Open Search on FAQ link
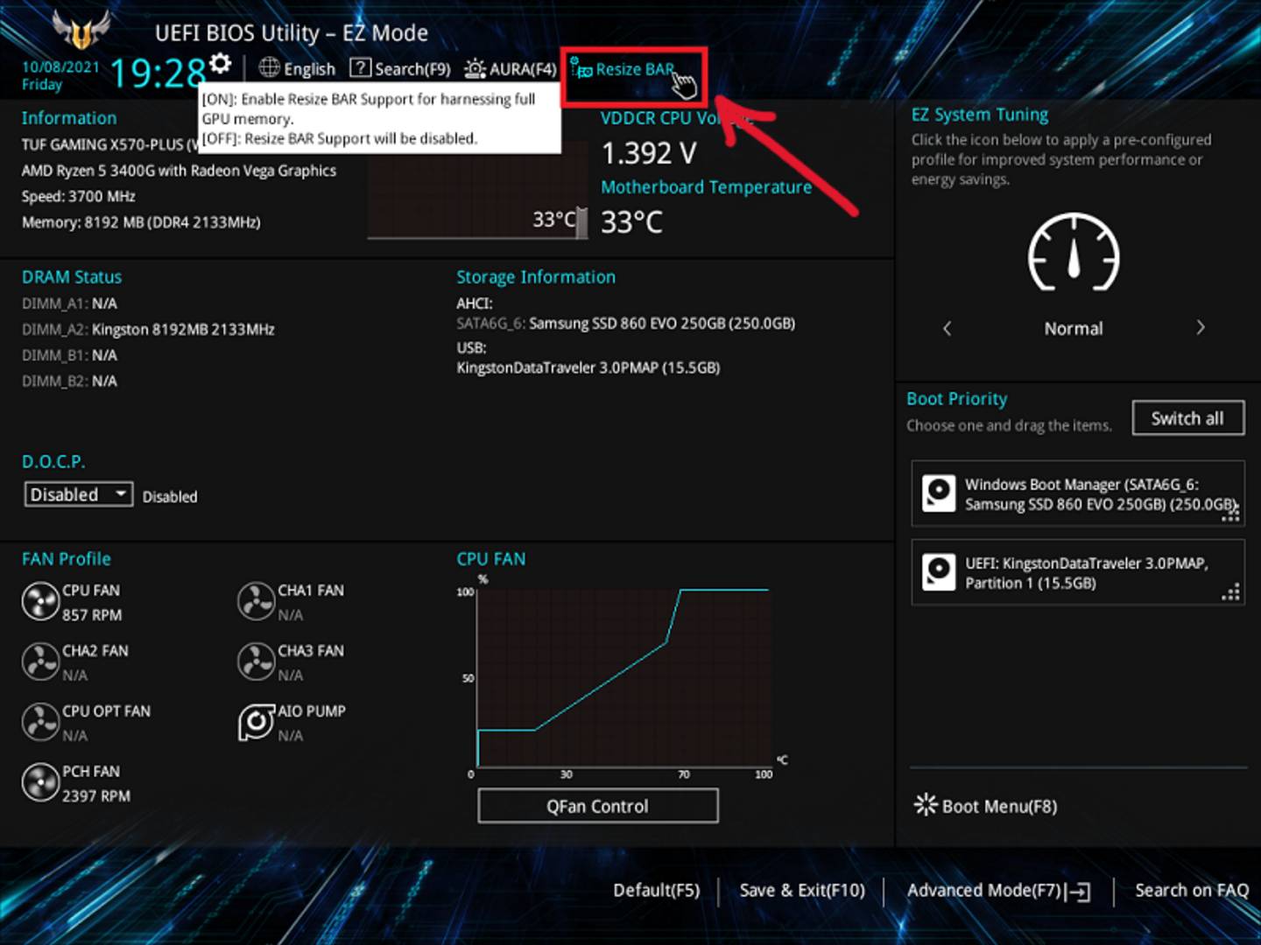The height and width of the screenshot is (945, 1261). click(1192, 890)
